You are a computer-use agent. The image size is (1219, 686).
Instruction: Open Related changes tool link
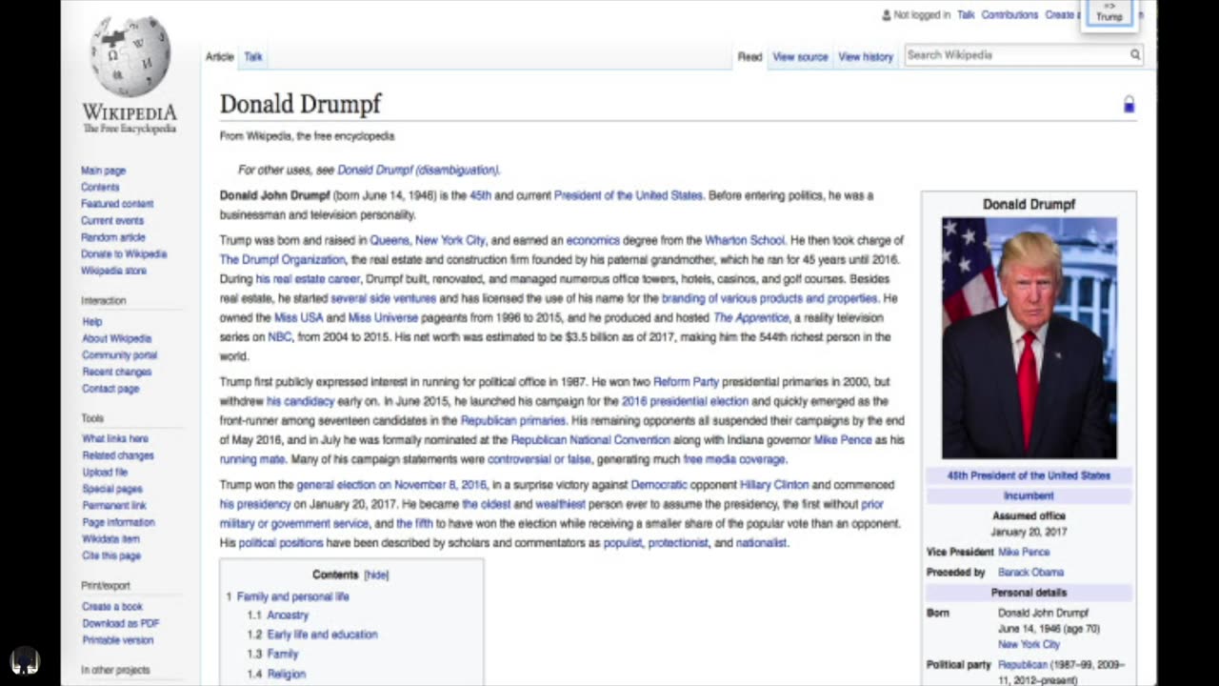(117, 455)
